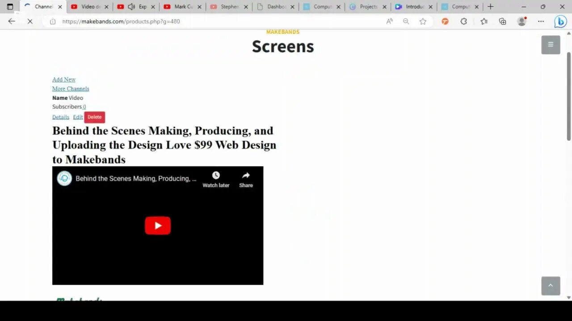
Task: Click the video channel avatar icon
Action: tap(64, 178)
